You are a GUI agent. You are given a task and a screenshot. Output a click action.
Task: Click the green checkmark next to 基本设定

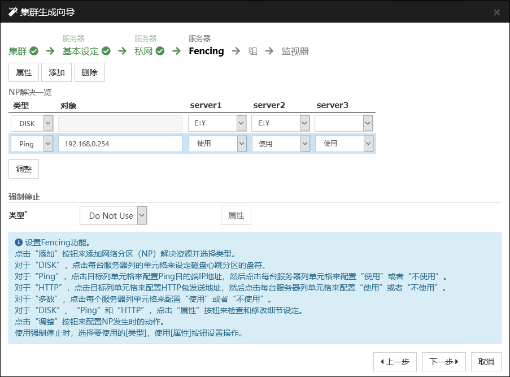[106, 51]
